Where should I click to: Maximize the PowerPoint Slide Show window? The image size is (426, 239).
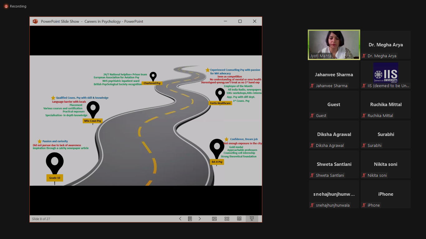pyautogui.click(x=240, y=21)
